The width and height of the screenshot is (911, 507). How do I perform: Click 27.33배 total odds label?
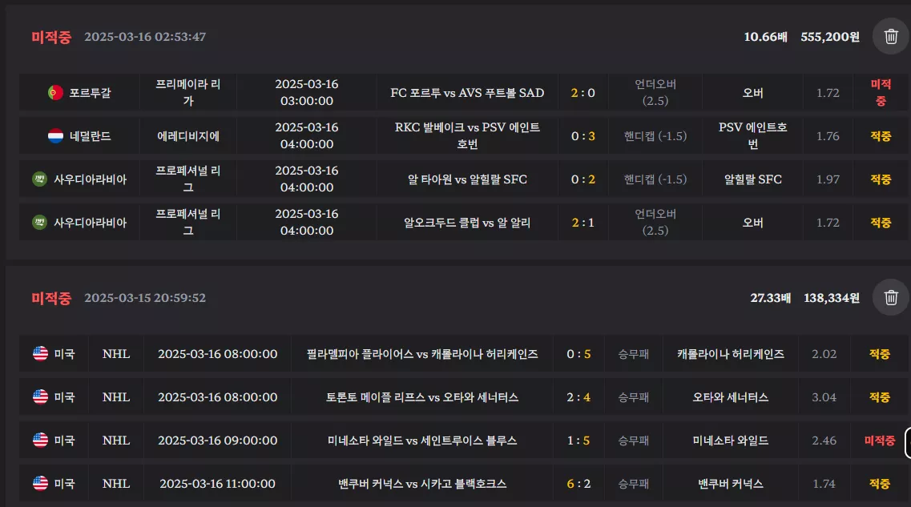[x=771, y=298]
